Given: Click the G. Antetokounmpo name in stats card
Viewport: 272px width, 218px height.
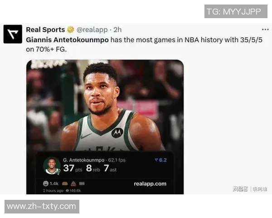Looking at the screenshot, I should pyautogui.click(x=83, y=160).
